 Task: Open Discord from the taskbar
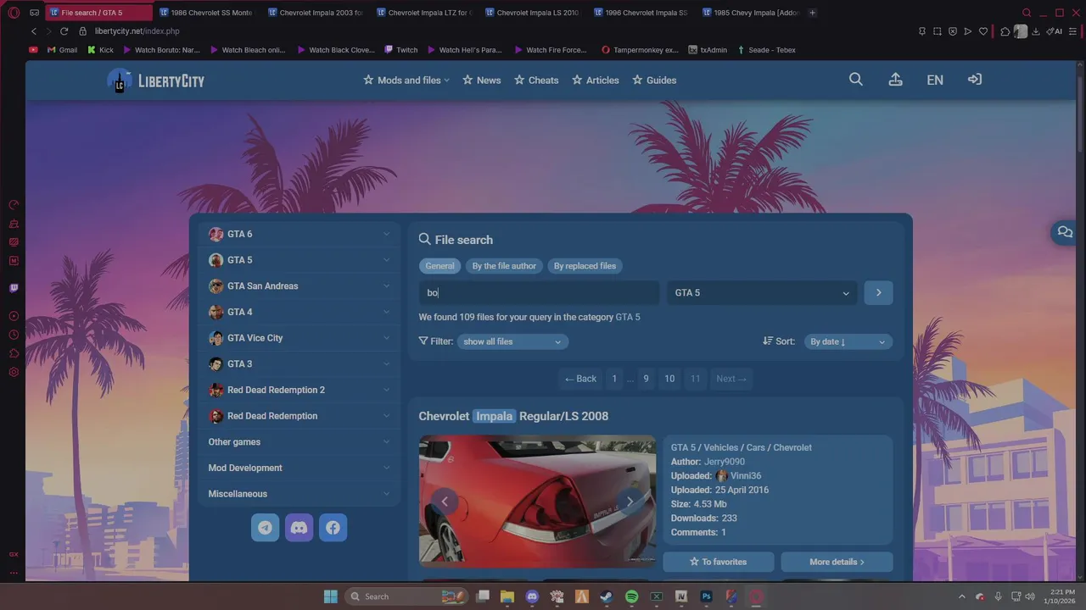[532, 596]
